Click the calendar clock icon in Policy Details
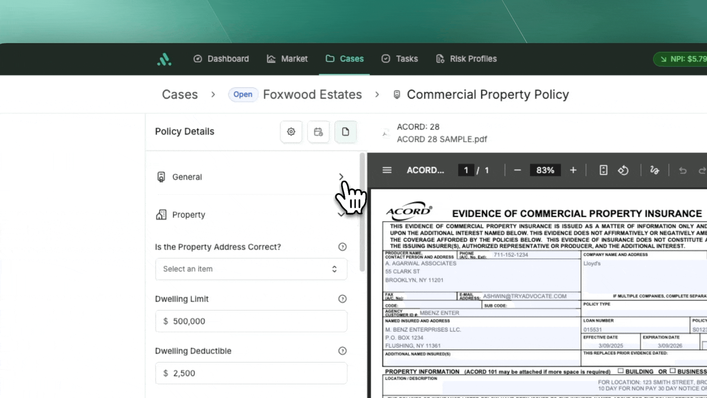The image size is (707, 398). pyautogui.click(x=318, y=132)
